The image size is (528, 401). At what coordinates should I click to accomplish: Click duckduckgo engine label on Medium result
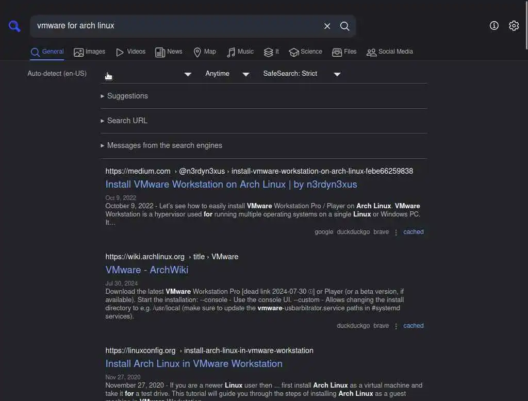[x=353, y=231]
